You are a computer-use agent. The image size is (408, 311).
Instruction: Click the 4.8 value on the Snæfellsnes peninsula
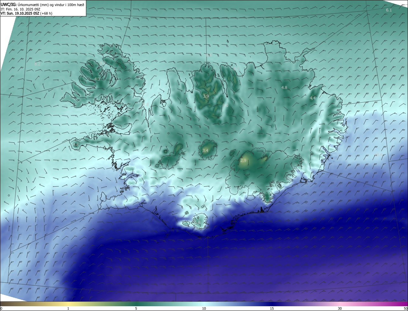pyautogui.click(x=76, y=145)
